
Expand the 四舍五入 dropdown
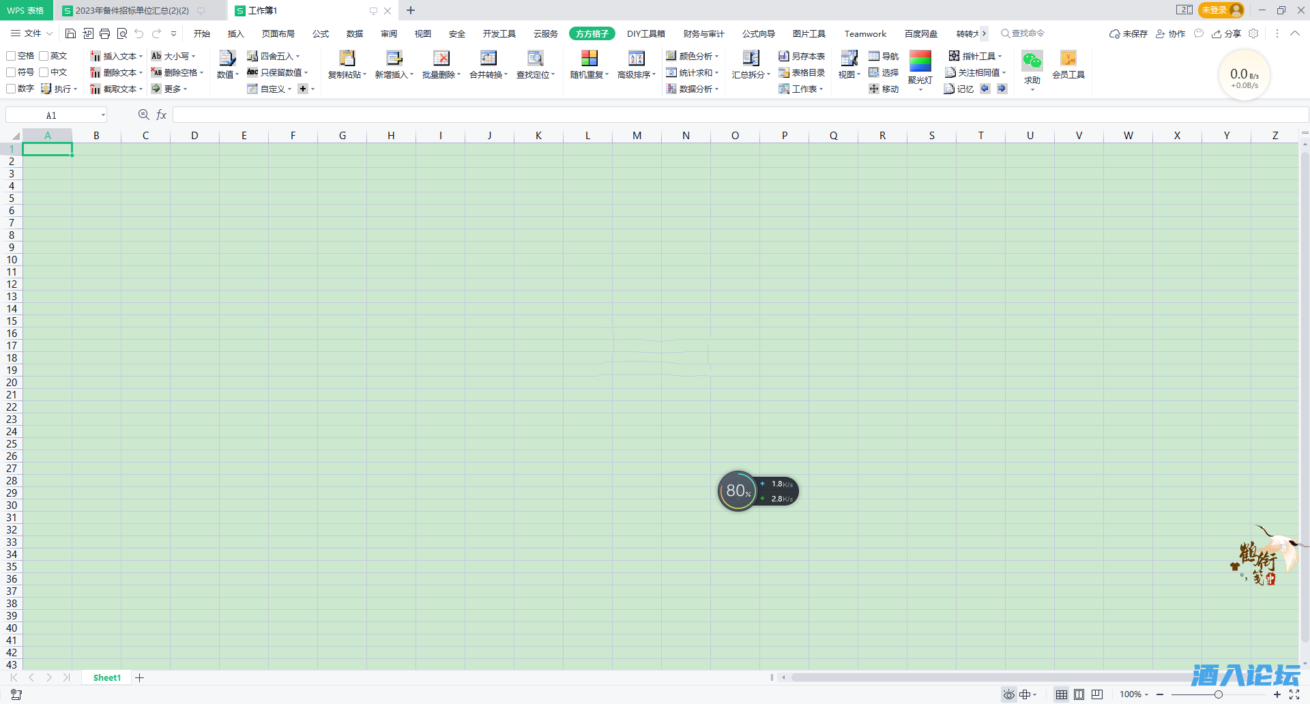coord(298,57)
